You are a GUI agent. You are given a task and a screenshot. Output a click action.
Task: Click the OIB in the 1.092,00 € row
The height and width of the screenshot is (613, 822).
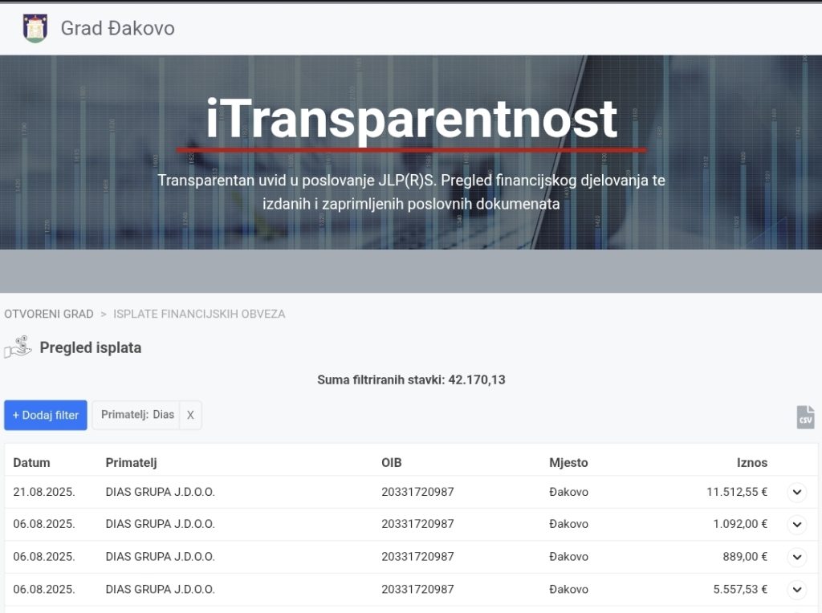[x=417, y=524]
